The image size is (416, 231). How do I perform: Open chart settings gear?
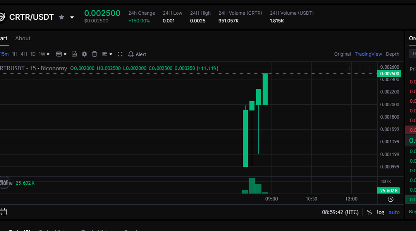coord(84,54)
